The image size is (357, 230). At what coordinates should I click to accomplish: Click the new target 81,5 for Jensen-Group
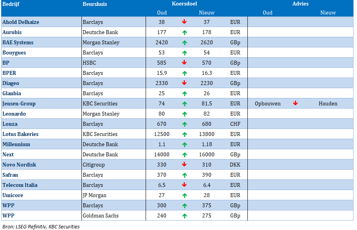pos(207,104)
